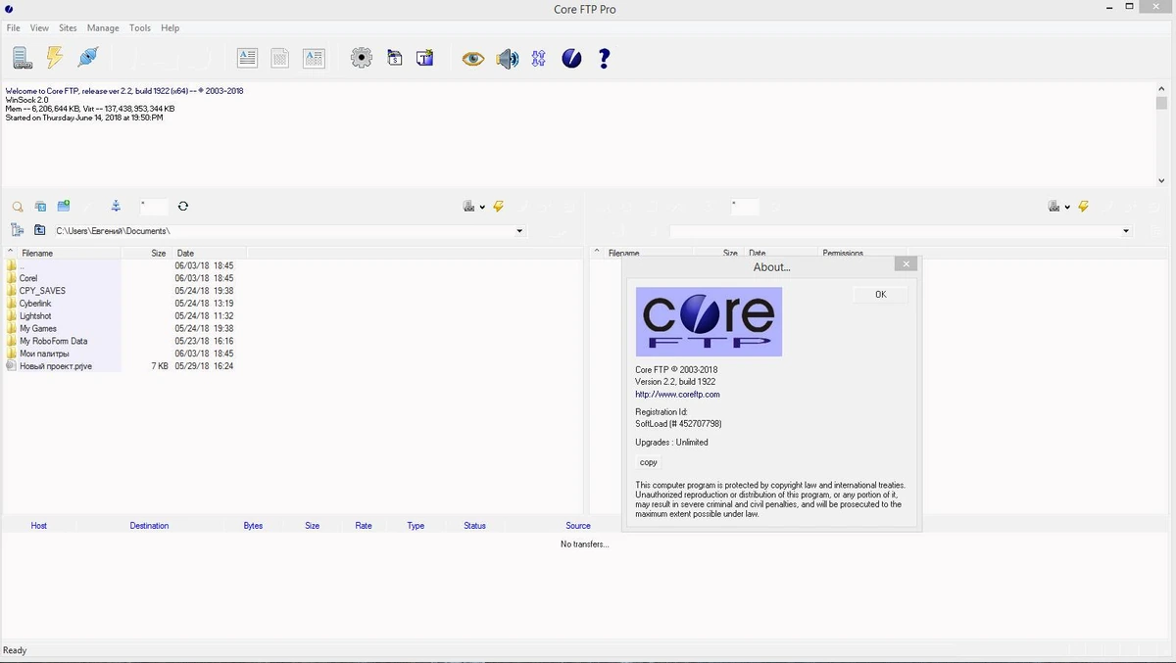Viewport: 1176px width, 663px height.
Task: Click the Core FTP logo in About dialog
Action: (709, 321)
